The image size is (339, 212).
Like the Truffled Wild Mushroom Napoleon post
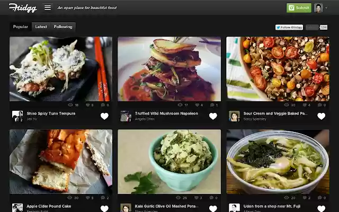tap(213, 116)
